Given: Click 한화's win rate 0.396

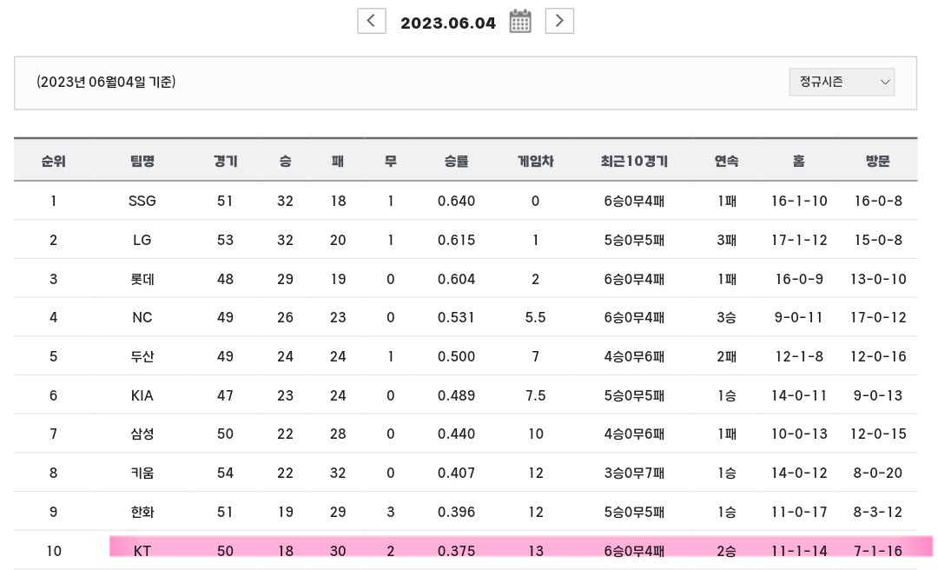Looking at the screenshot, I should point(457,512).
